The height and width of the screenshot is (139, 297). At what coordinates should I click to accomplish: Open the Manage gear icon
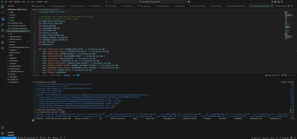pos(3,133)
